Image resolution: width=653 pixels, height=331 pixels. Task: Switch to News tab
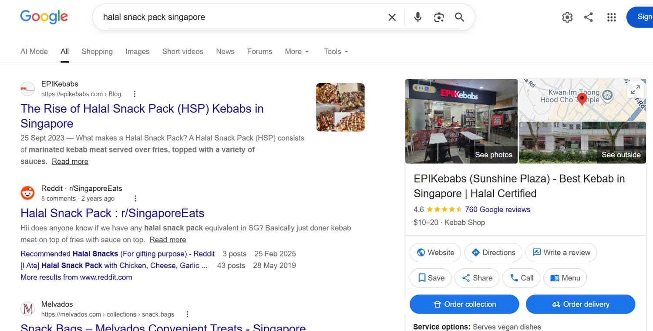[225, 51]
